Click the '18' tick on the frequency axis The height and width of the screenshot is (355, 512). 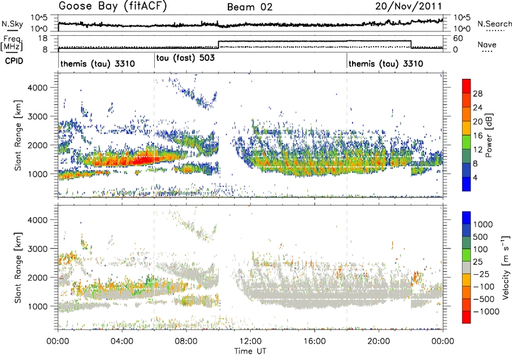[43, 38]
